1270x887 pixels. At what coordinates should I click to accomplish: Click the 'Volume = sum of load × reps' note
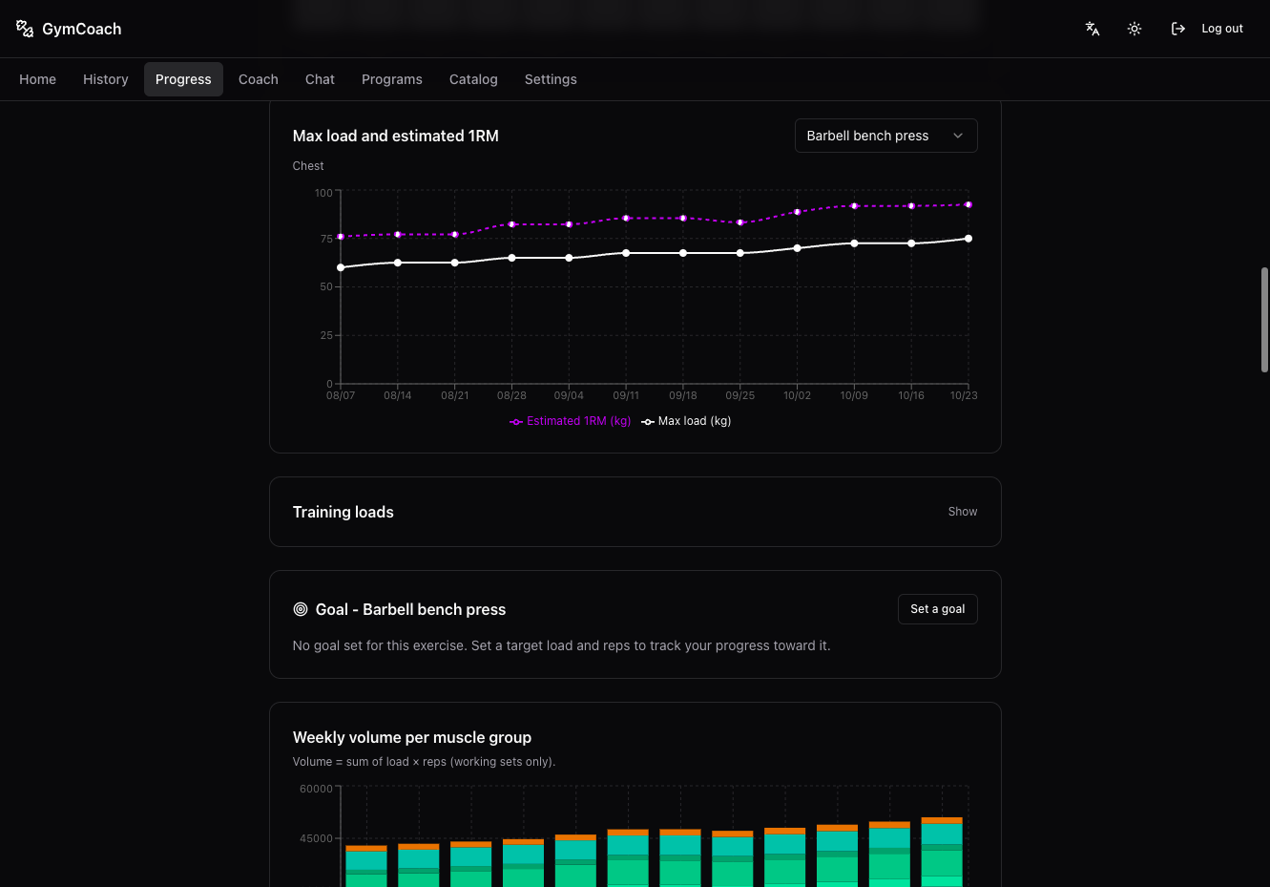click(425, 762)
